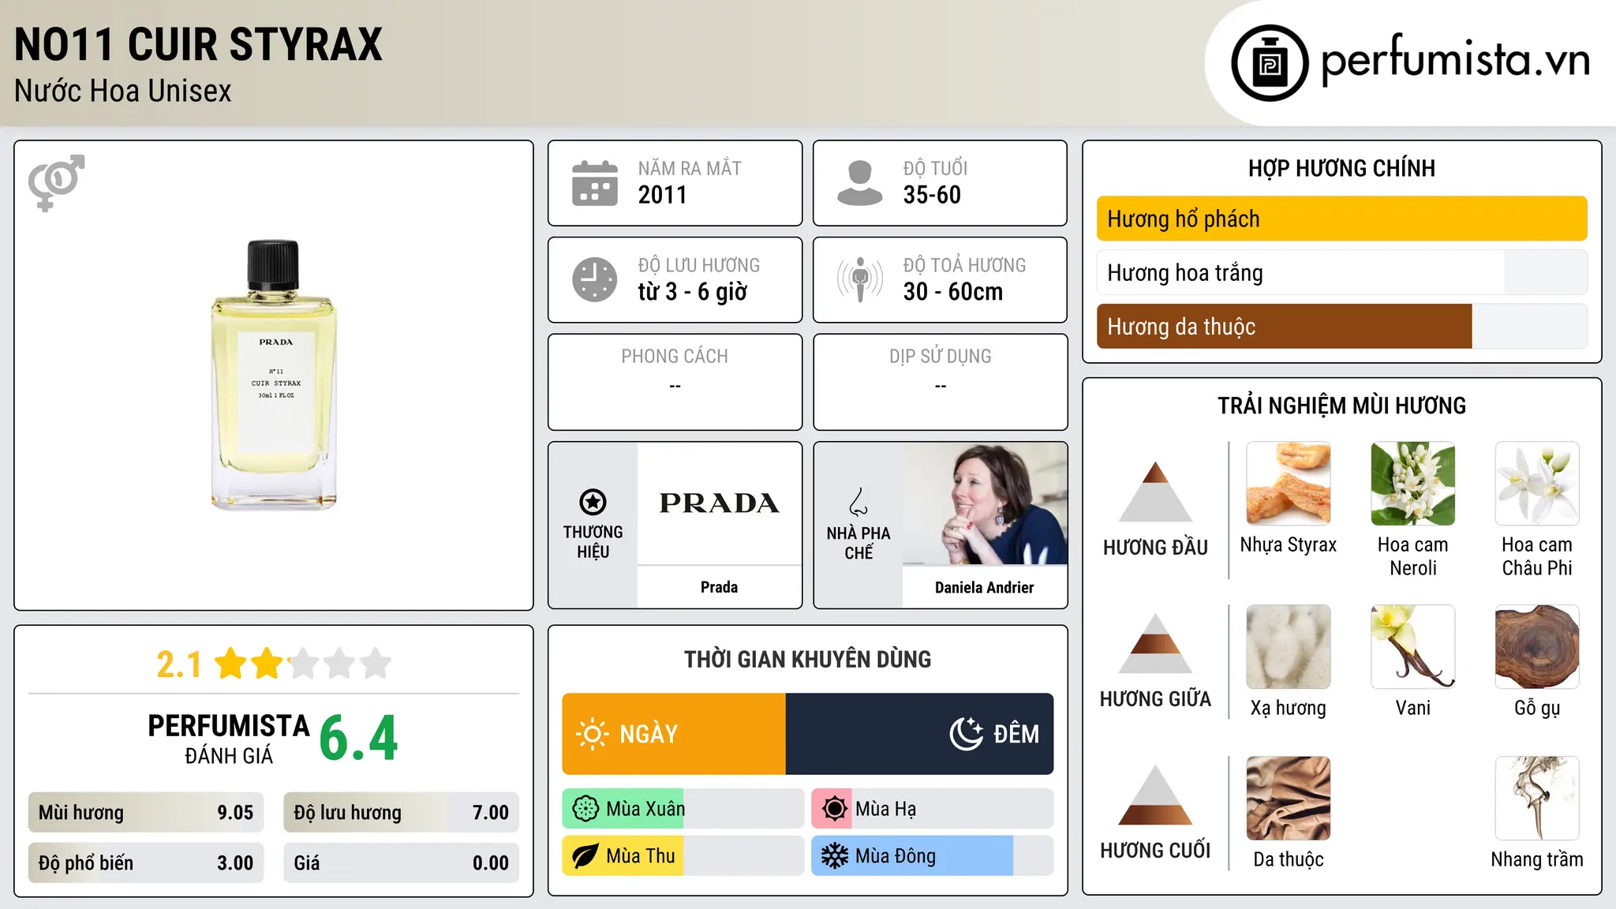Click the Perfumista rating value 6.4
The width and height of the screenshot is (1616, 909).
coord(359,739)
